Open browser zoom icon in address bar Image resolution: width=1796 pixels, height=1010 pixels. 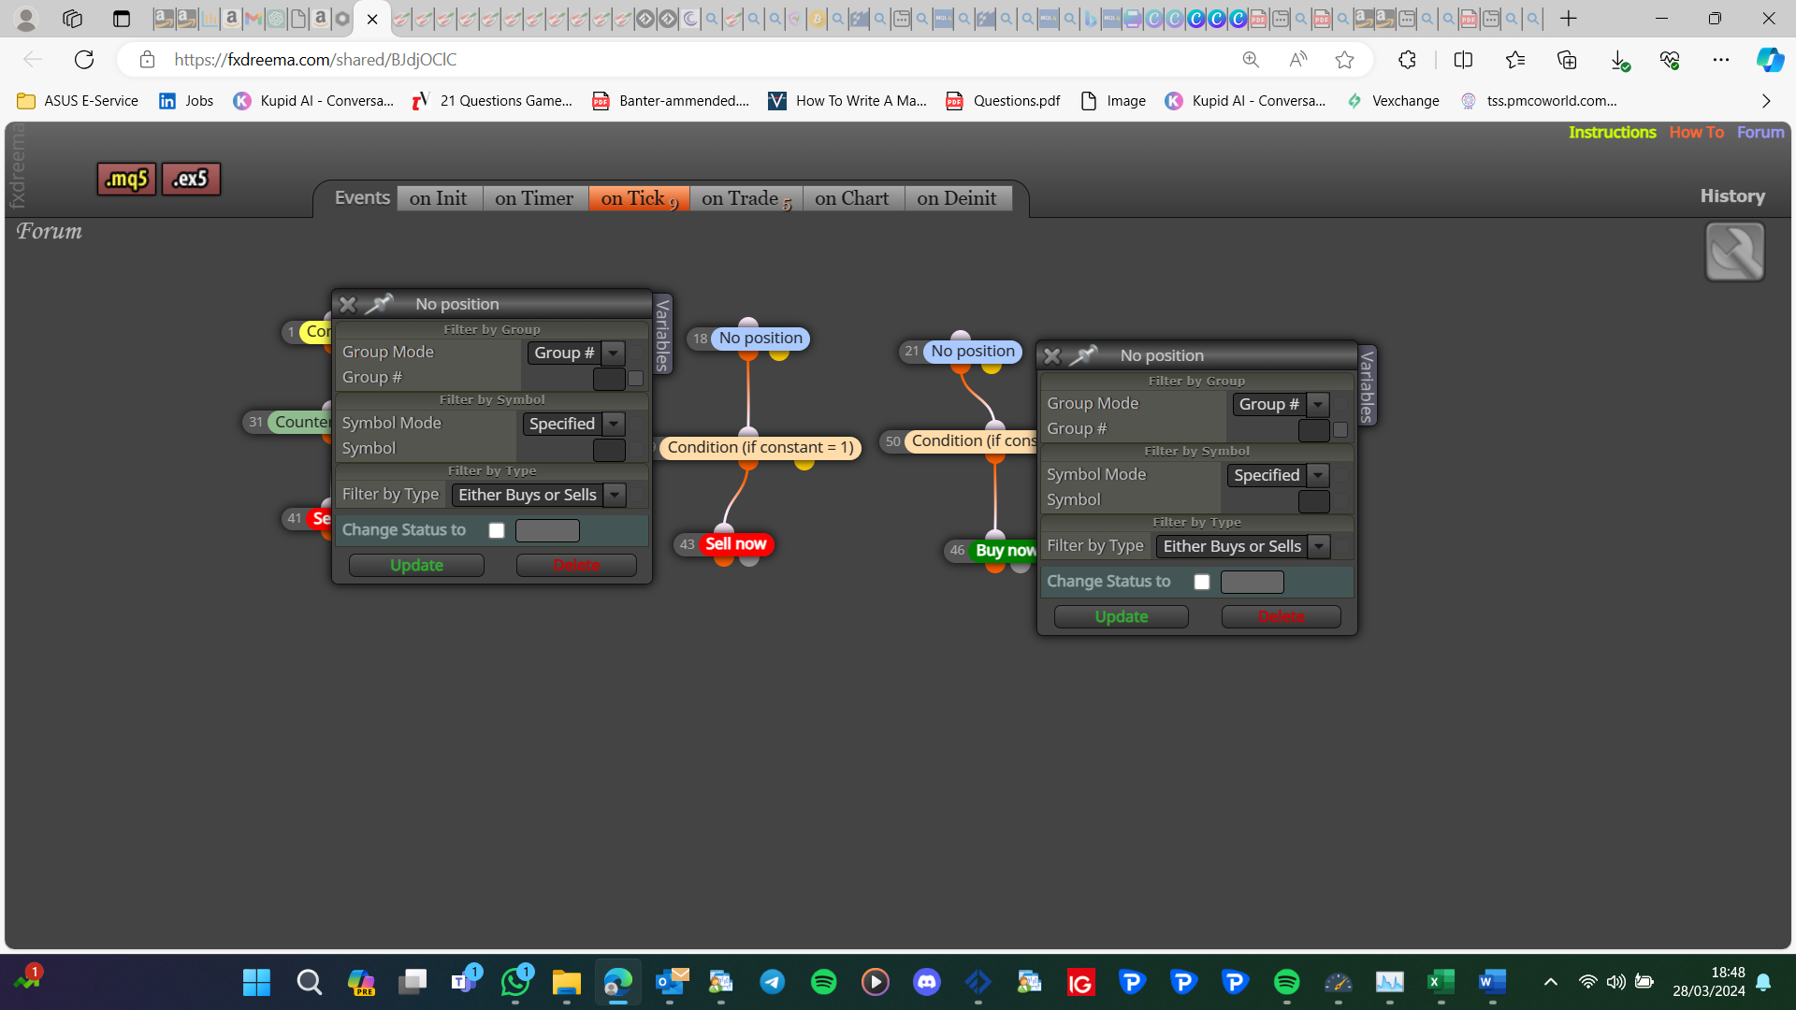click(1251, 60)
